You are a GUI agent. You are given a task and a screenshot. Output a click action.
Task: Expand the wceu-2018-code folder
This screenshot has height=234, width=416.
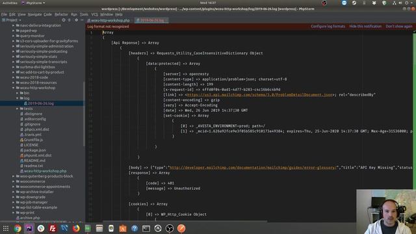(13, 77)
